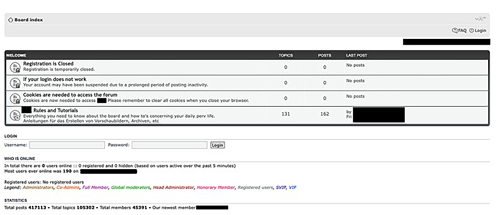Click the forum icon next to Cookies are needed

(x=15, y=98)
